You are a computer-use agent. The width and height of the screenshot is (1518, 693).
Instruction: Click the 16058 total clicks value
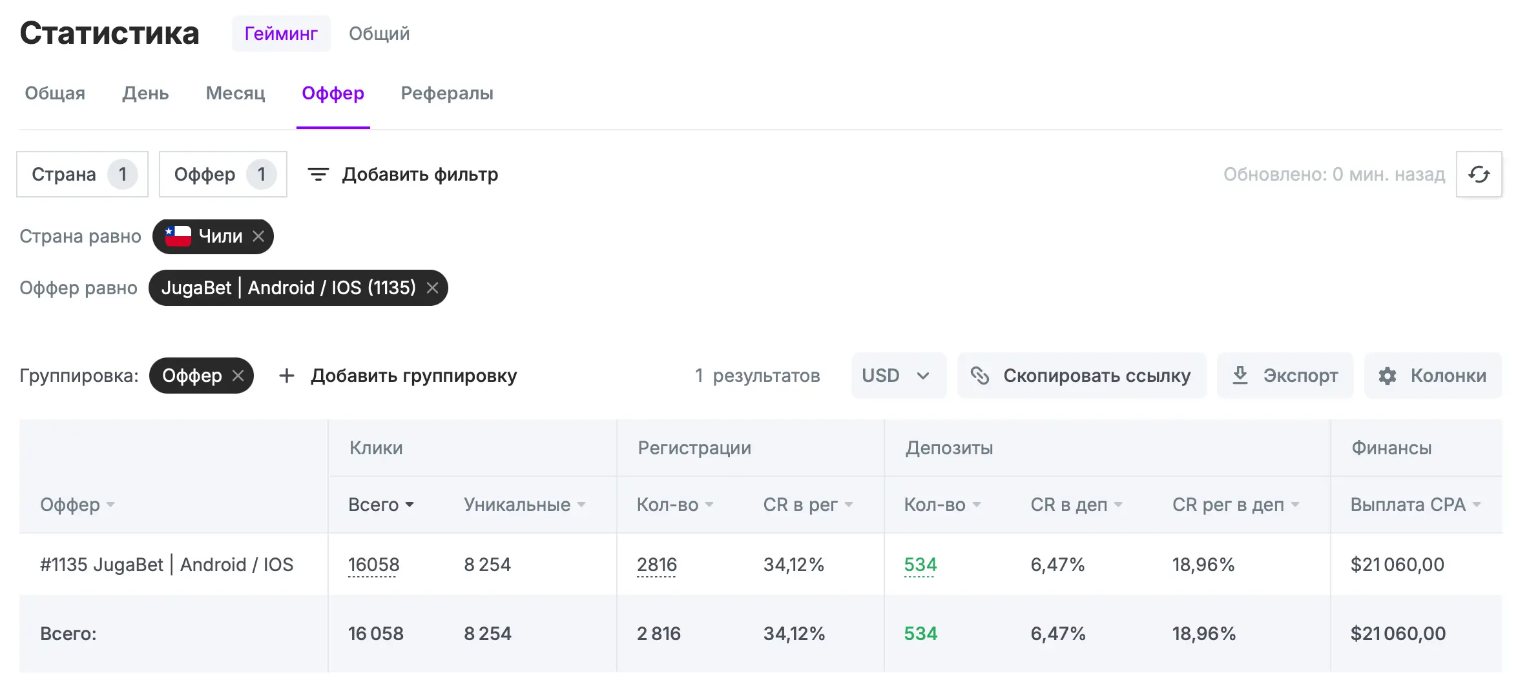[x=373, y=565]
